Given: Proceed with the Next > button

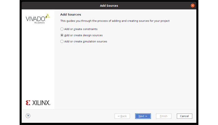Looking at the screenshot, I should pyautogui.click(x=143, y=116).
